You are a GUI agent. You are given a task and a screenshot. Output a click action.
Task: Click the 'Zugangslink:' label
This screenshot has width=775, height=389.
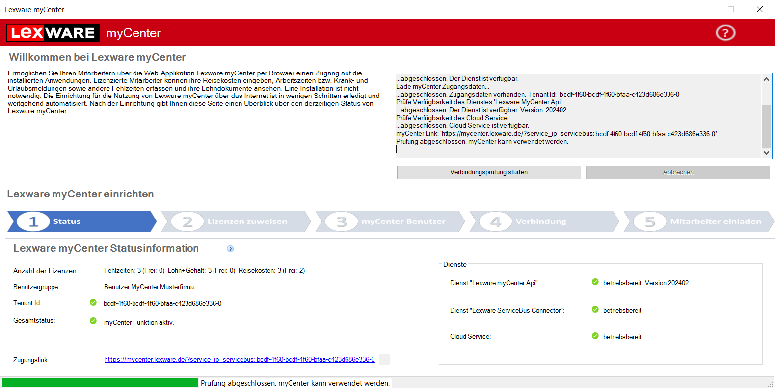pos(31,360)
